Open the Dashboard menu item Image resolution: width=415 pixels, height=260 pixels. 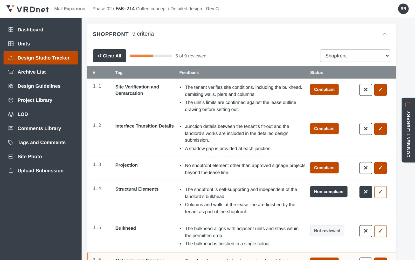coord(41,30)
